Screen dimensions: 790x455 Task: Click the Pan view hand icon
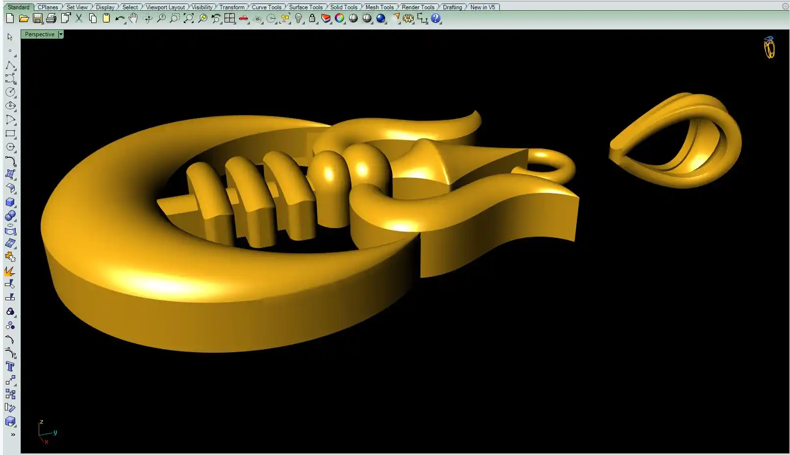coord(133,19)
